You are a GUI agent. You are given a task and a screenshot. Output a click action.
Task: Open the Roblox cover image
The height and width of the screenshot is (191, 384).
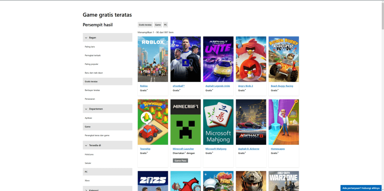pos(153,59)
